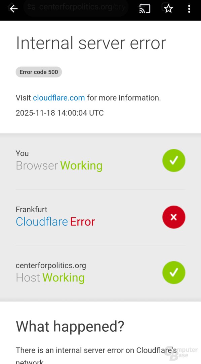Expand details under the Frankfurt Cloudflare row
This screenshot has height=364, width=201.
point(55,221)
